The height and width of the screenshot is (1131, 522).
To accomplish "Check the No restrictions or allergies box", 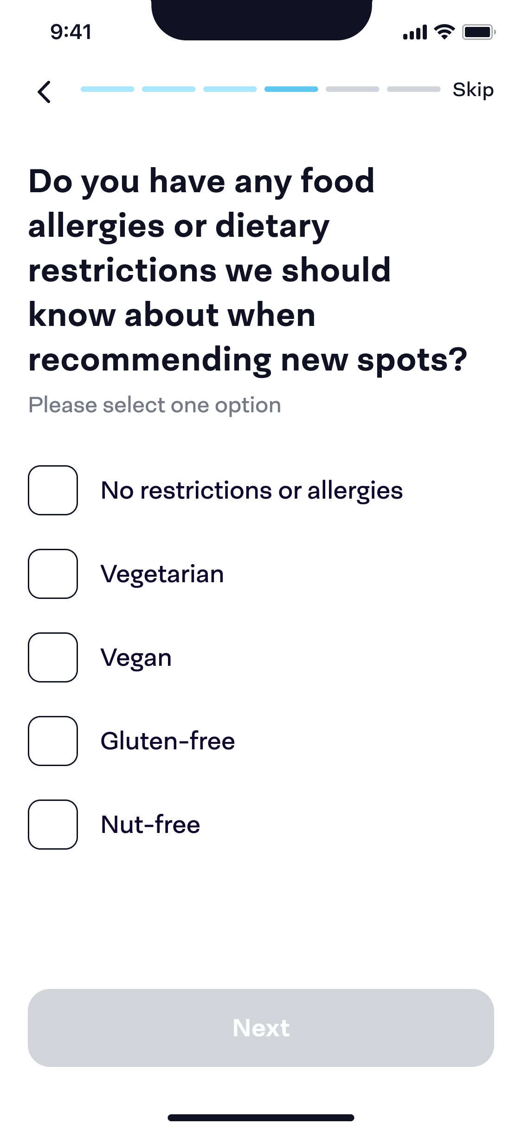I will pos(53,490).
